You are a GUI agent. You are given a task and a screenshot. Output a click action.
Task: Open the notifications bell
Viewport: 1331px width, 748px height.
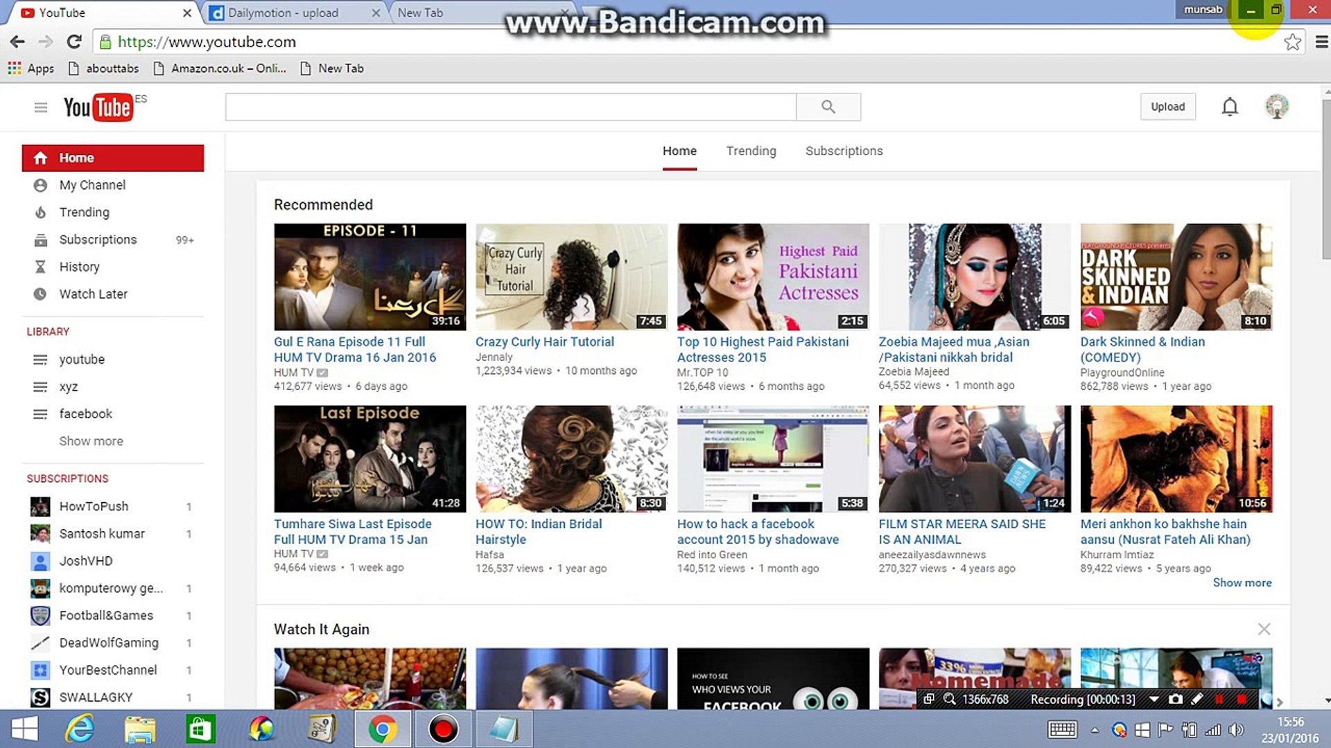click(1229, 107)
